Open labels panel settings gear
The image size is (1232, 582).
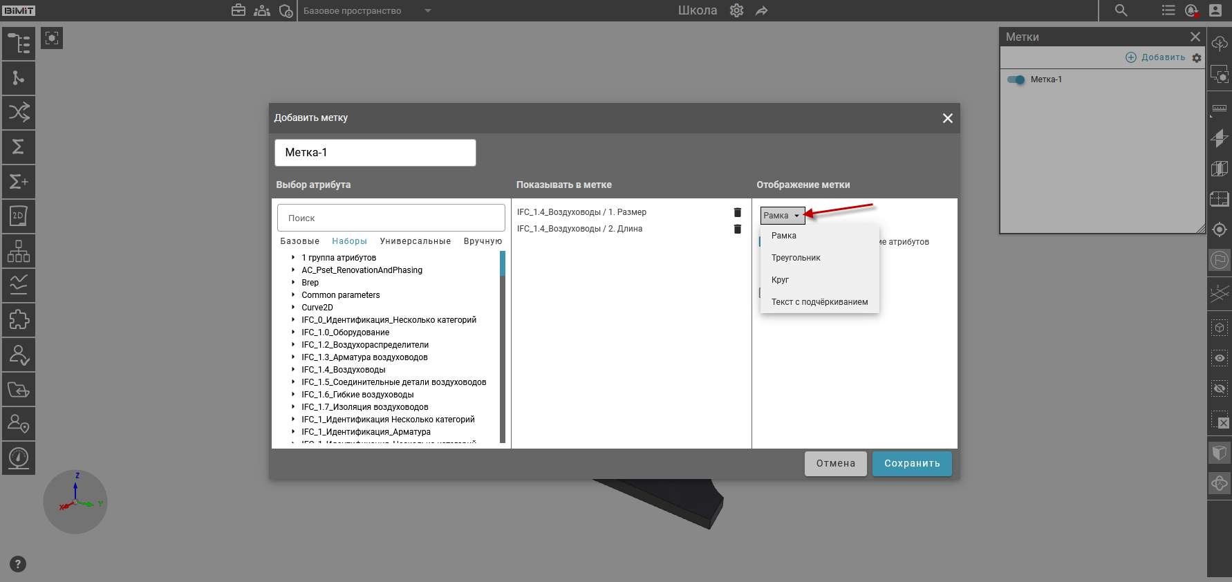(1197, 58)
